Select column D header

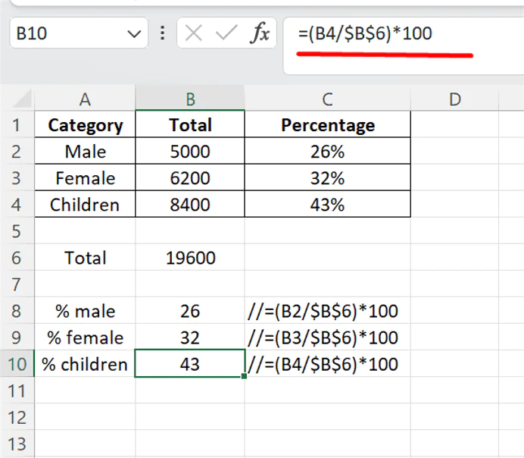point(454,99)
